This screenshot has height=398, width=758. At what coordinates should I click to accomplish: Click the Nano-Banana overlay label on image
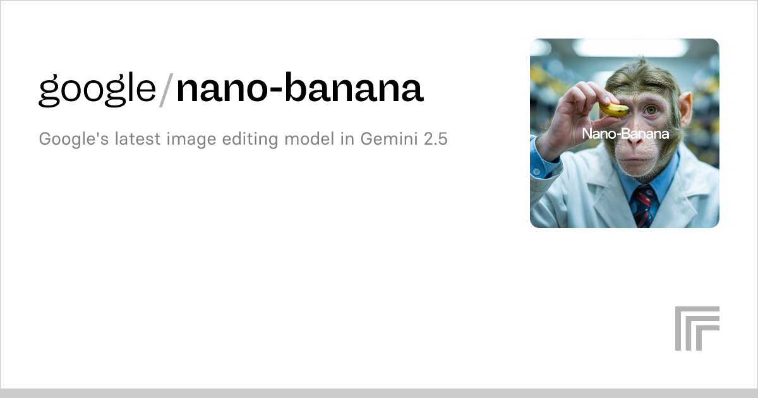click(625, 134)
